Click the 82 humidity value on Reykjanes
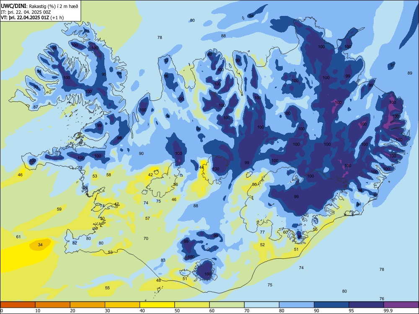The image size is (419, 314). pos(75,243)
